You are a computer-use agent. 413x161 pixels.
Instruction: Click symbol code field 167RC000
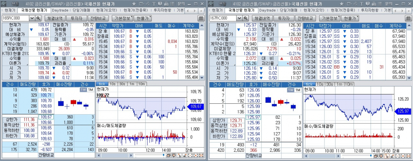[223, 18]
